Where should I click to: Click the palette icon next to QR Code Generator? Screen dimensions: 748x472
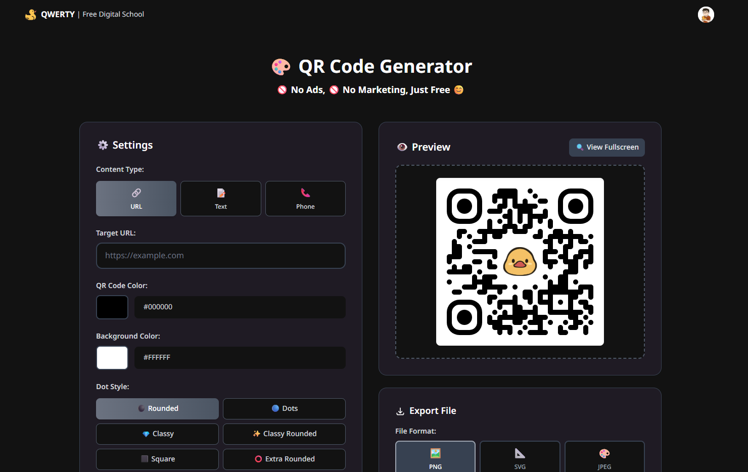(281, 66)
